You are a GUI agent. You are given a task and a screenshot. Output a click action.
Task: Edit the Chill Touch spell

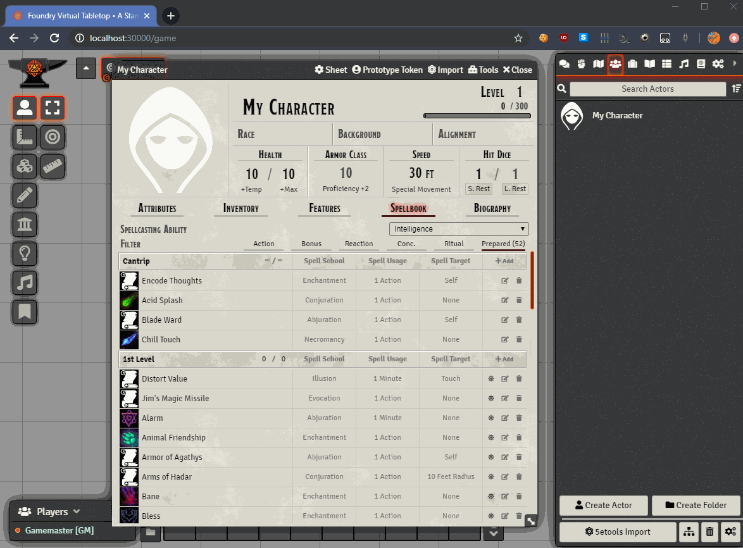tap(504, 340)
